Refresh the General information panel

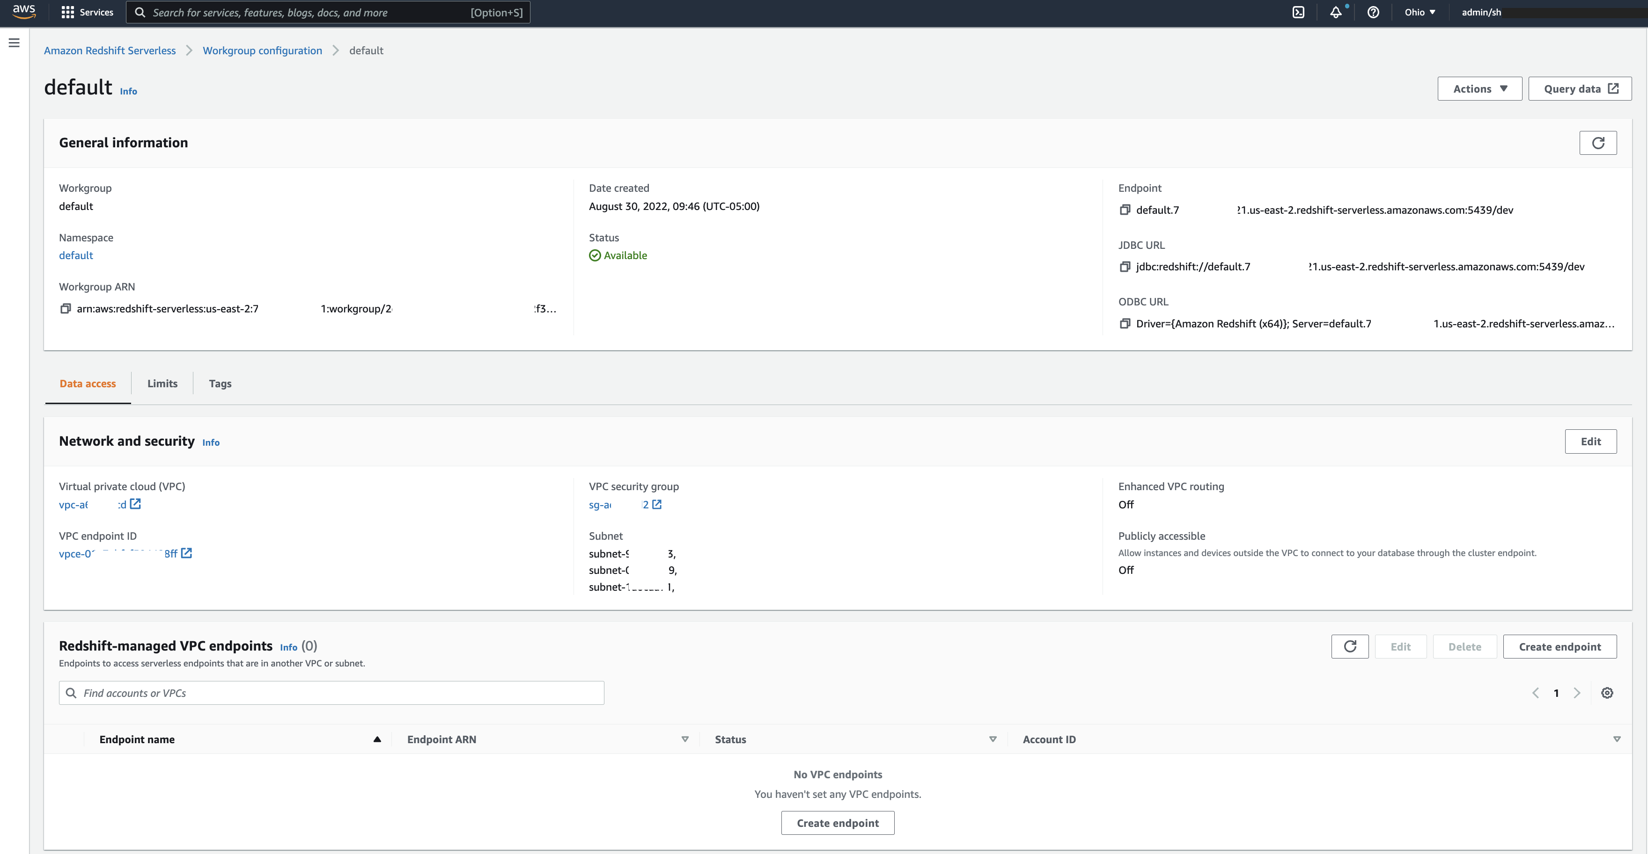coord(1597,143)
